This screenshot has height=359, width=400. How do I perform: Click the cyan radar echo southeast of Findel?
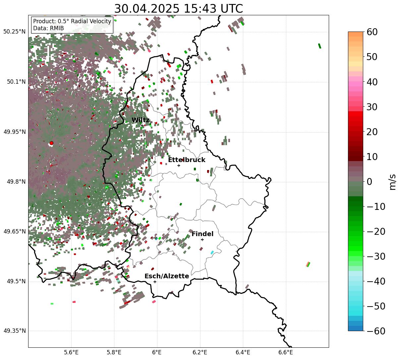coord(212,253)
